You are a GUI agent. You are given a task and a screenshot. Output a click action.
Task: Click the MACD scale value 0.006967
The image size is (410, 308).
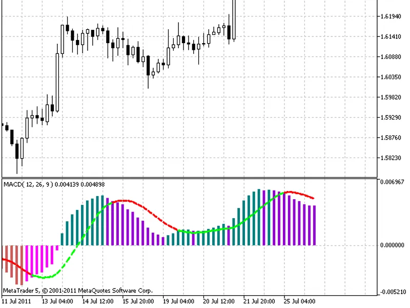(x=392, y=182)
